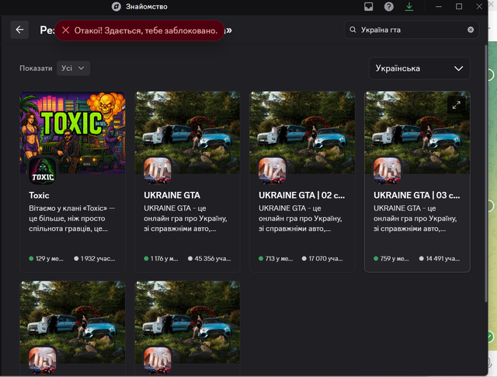497x377 pixels.
Task: Click Toxic description starting Вітаємо у клані
Action: [x=72, y=218]
